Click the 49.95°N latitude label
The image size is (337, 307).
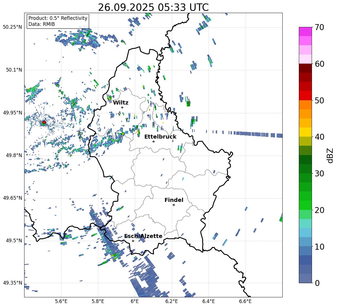(13, 113)
